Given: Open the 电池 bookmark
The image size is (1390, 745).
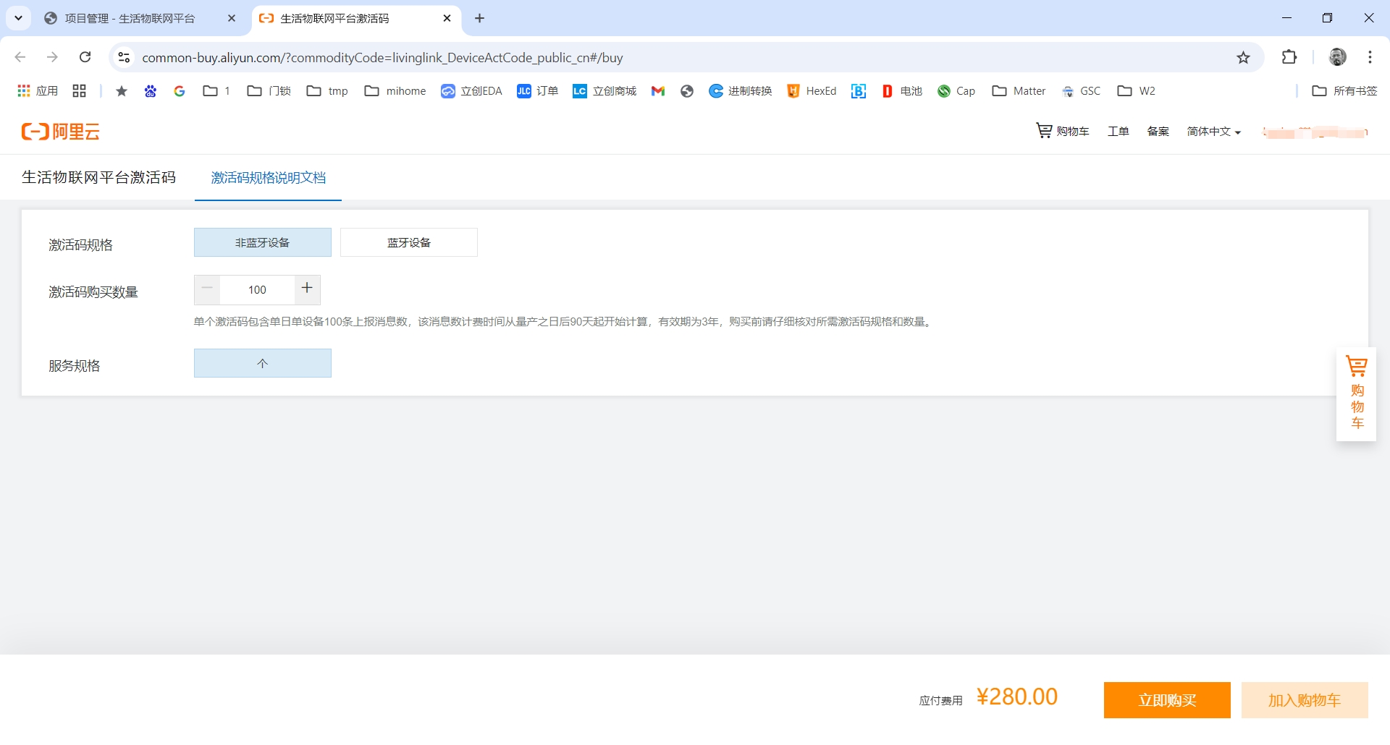Looking at the screenshot, I should 901,90.
